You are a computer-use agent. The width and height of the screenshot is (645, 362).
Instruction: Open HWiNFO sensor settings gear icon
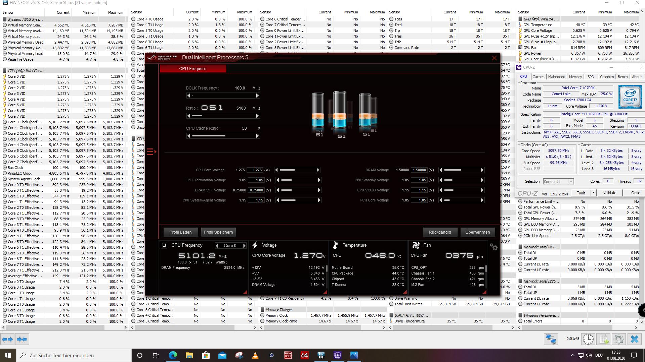tap(619, 339)
